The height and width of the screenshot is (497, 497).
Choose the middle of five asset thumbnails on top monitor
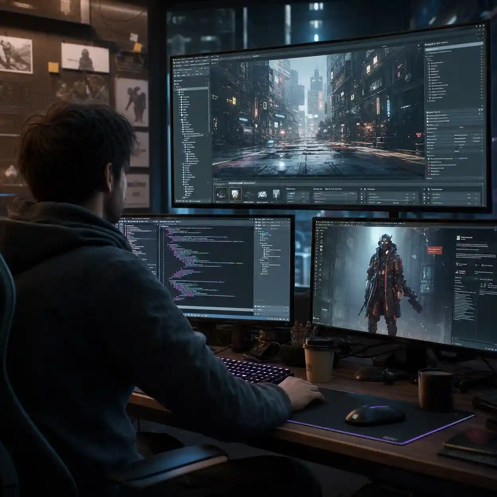(x=248, y=194)
